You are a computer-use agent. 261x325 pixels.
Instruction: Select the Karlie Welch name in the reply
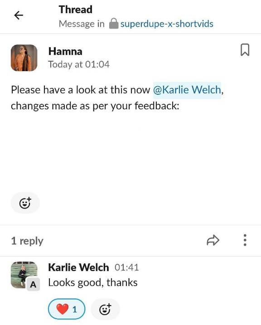[x=78, y=267]
